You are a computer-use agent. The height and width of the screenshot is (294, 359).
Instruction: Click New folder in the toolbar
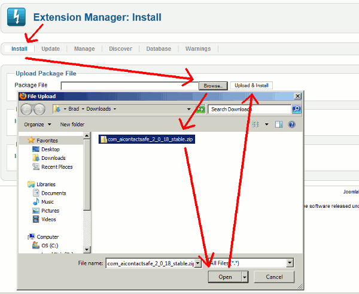72,125
